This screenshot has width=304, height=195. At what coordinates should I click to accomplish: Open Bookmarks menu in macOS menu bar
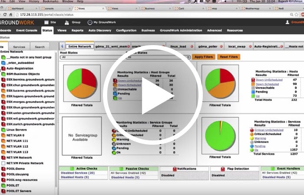pos(50,1)
